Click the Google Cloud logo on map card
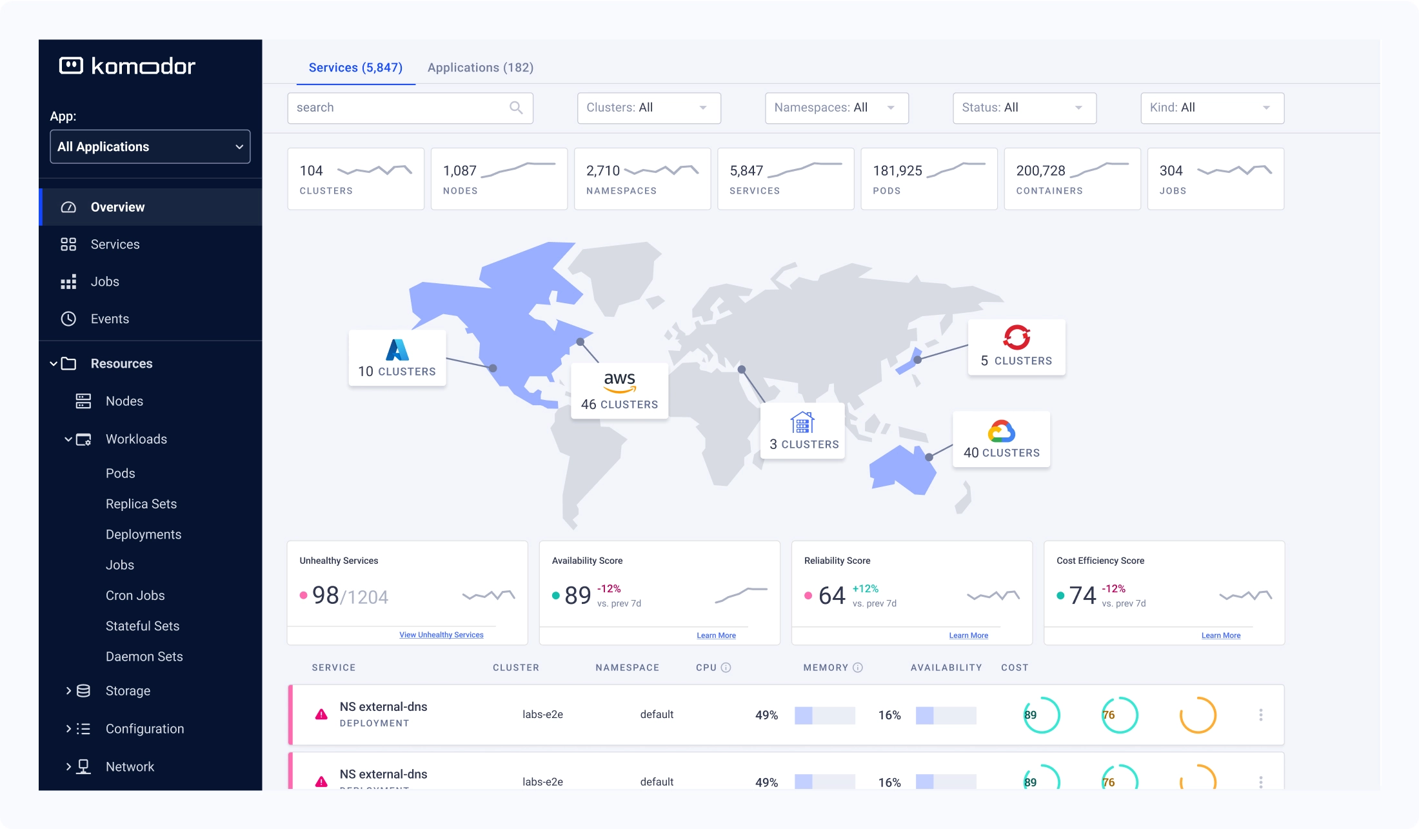Screen dimensions: 1419x829 [x=1002, y=431]
